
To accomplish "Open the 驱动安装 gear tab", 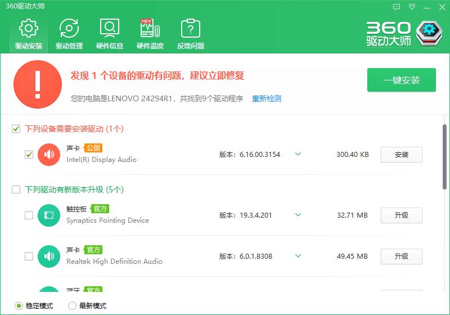I will tap(29, 34).
